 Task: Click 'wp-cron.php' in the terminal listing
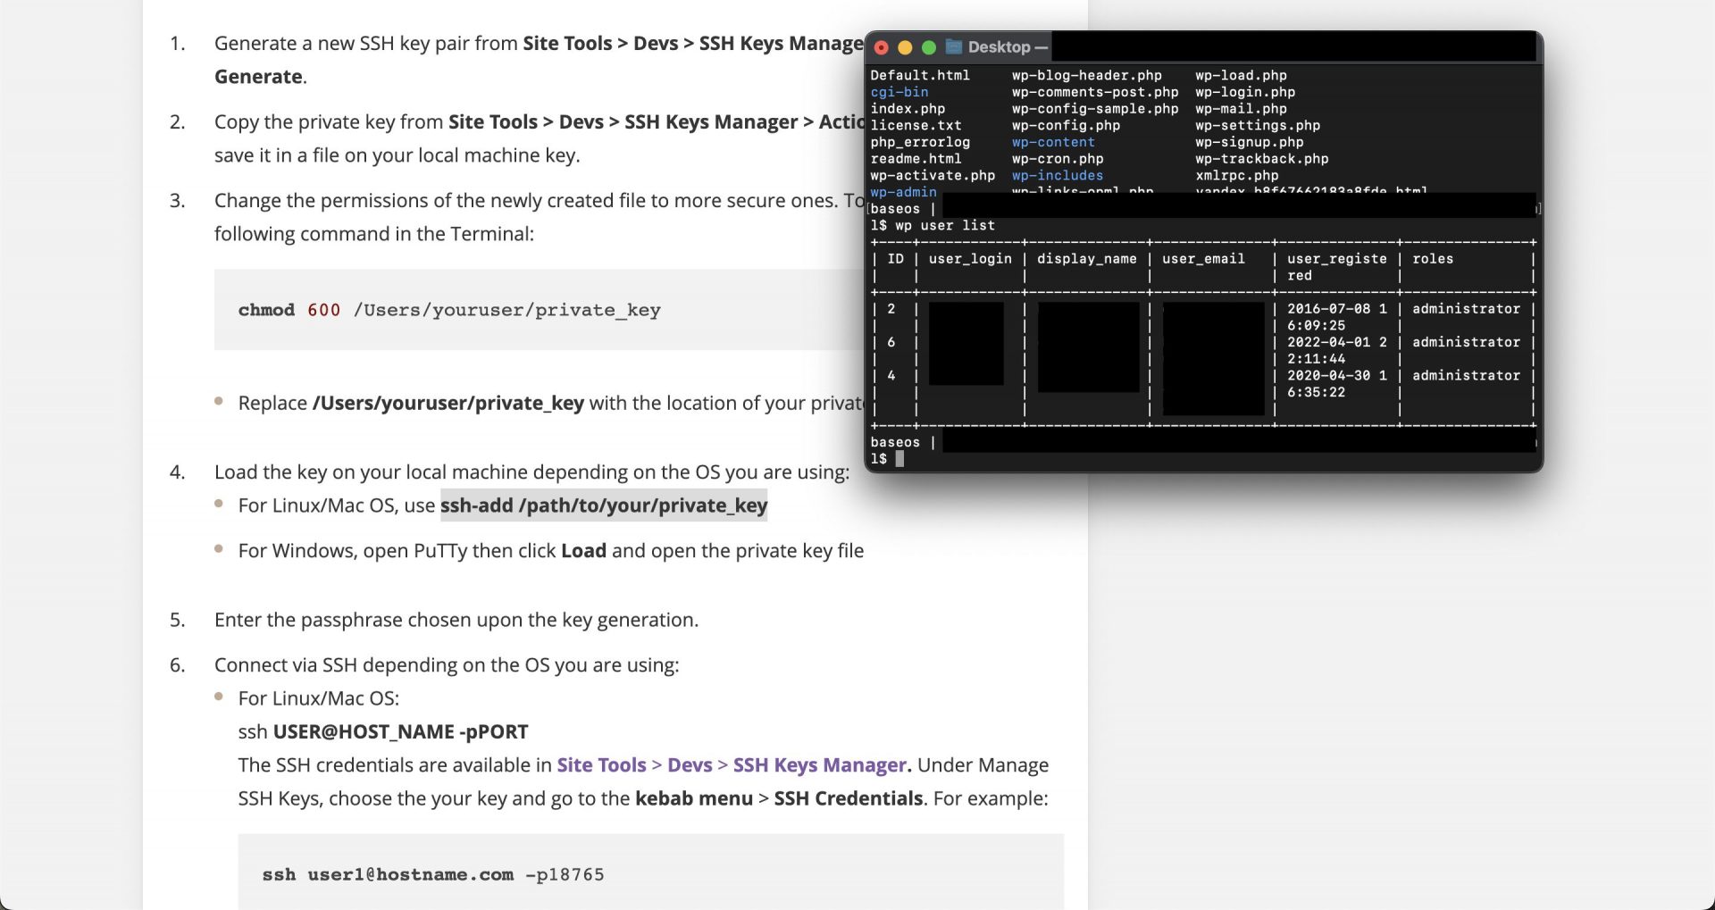coord(1058,159)
